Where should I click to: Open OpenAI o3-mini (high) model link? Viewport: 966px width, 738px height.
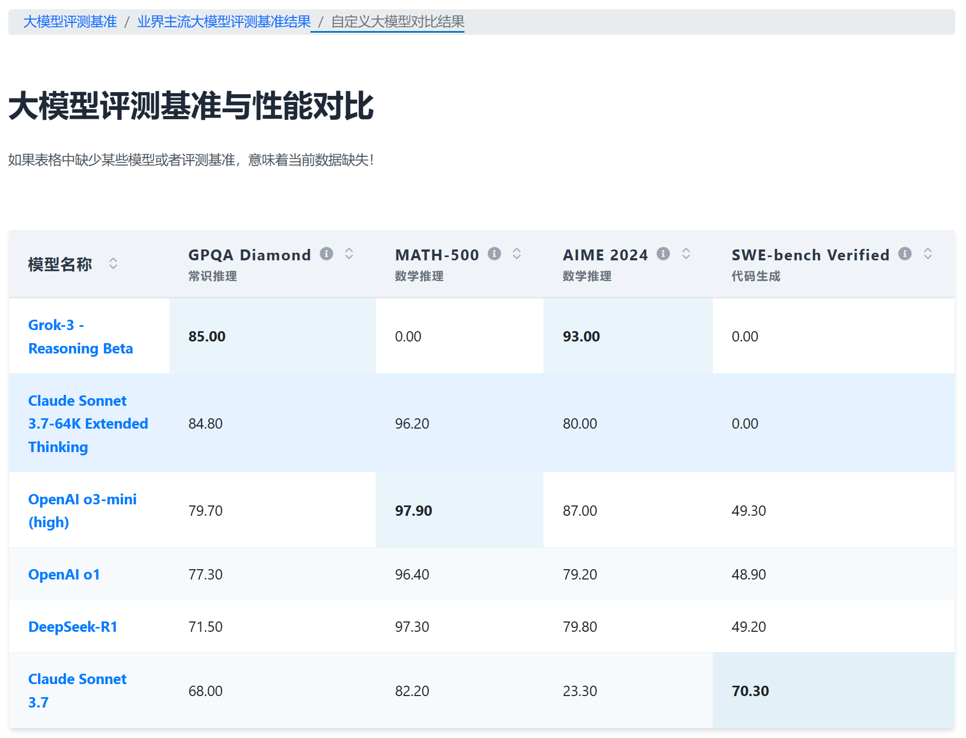click(82, 511)
